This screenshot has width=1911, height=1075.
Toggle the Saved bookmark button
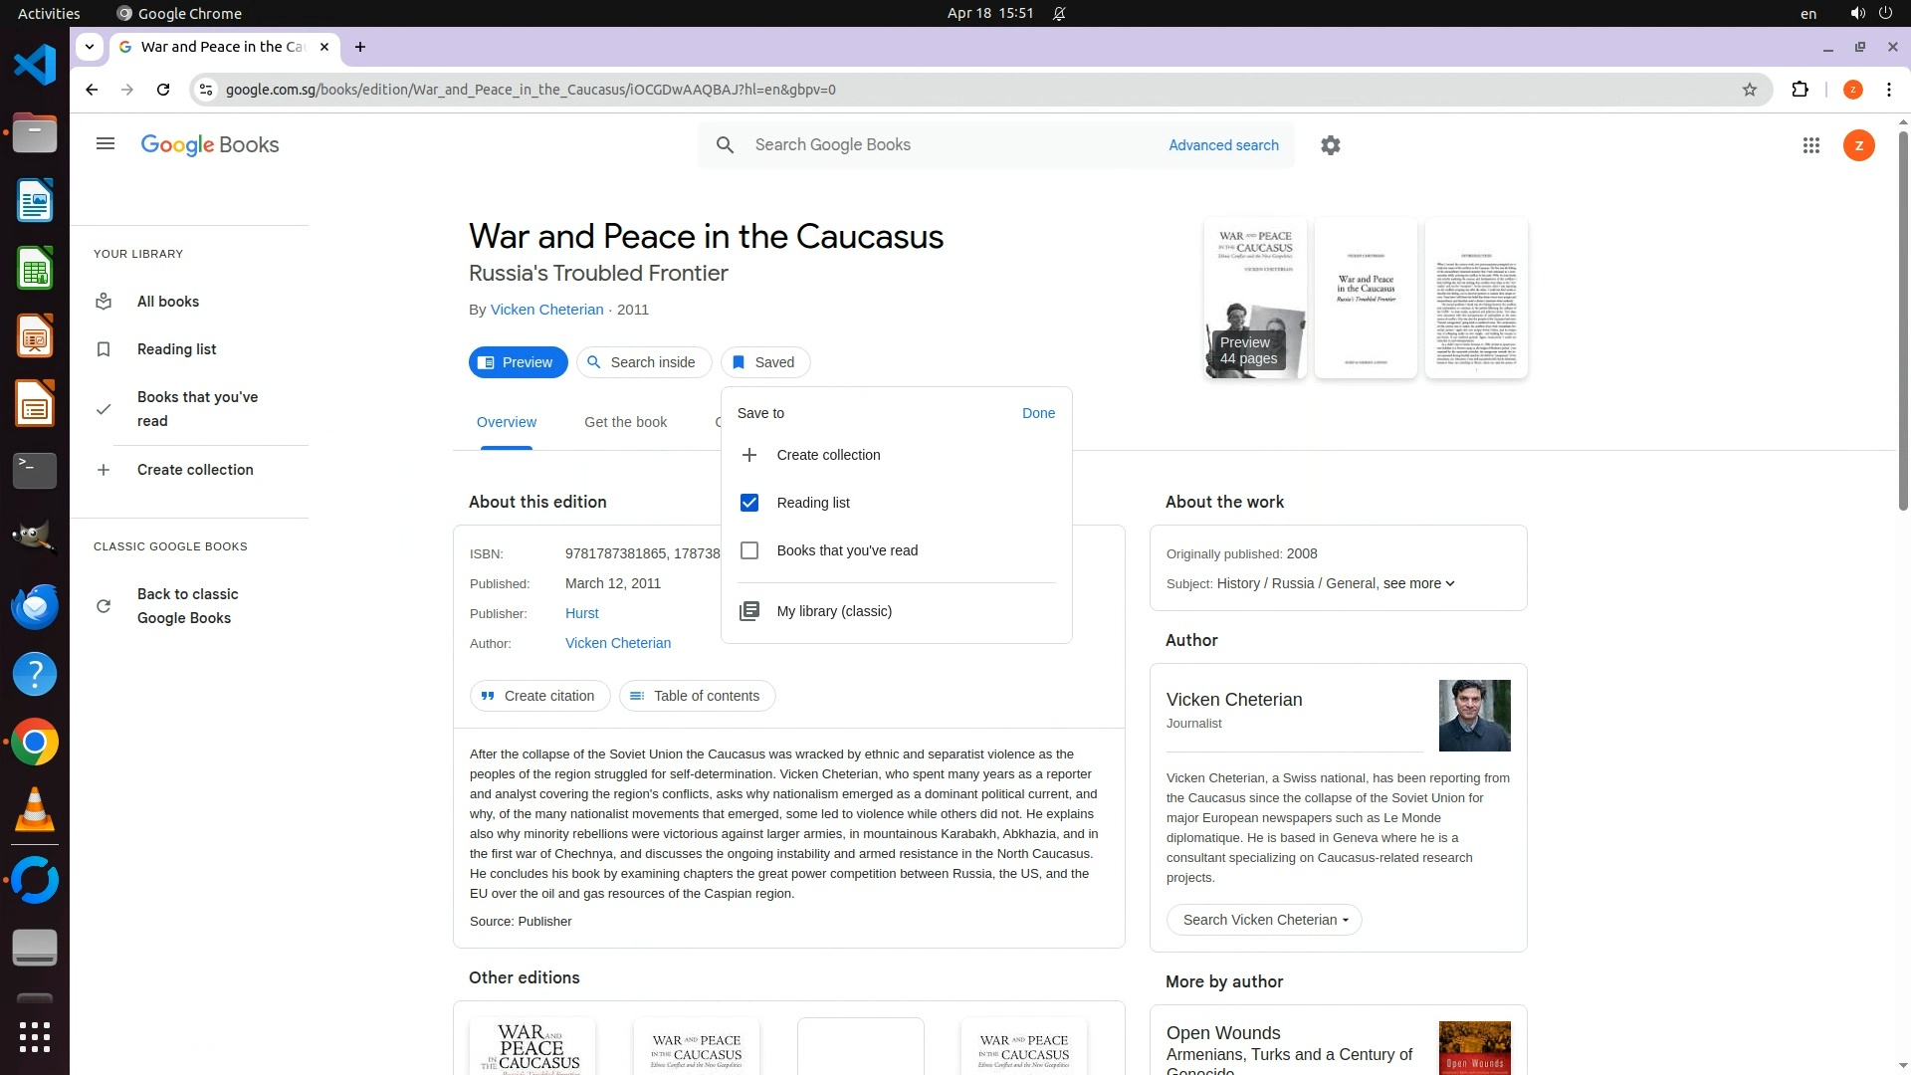point(764,362)
